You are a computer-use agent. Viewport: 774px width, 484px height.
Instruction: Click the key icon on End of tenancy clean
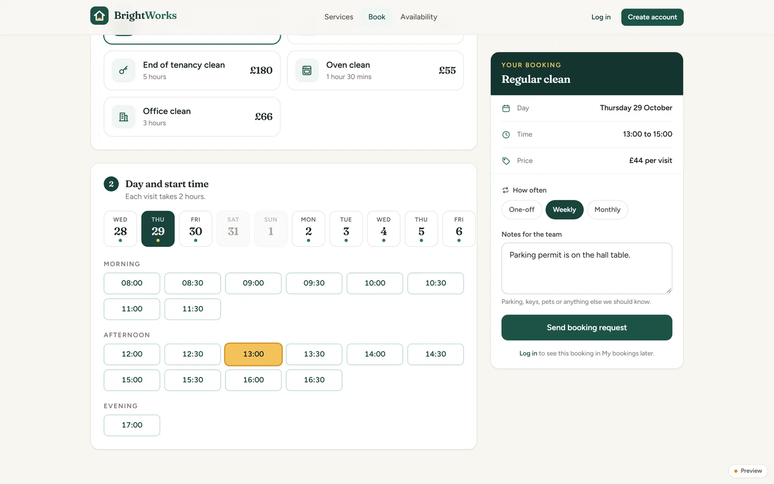[x=123, y=70]
